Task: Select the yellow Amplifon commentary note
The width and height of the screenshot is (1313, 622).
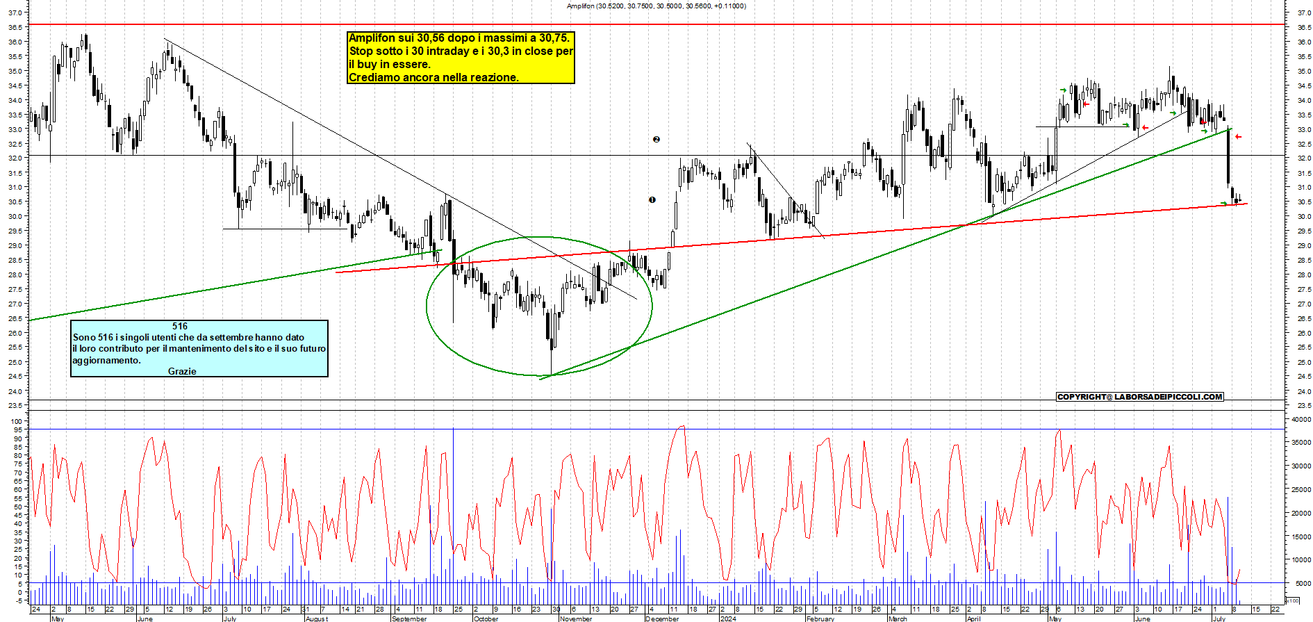Action: pyautogui.click(x=461, y=58)
